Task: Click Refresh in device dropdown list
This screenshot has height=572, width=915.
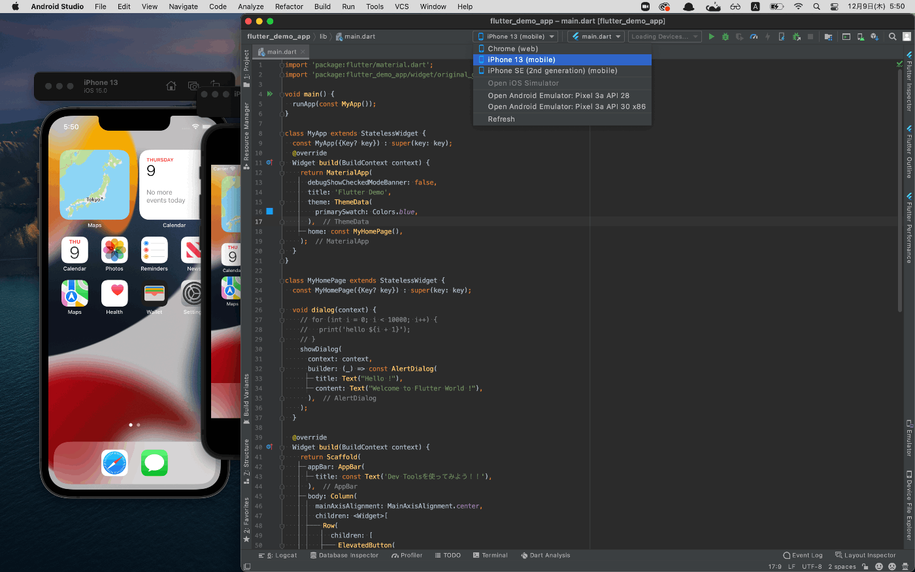Action: [562, 119]
